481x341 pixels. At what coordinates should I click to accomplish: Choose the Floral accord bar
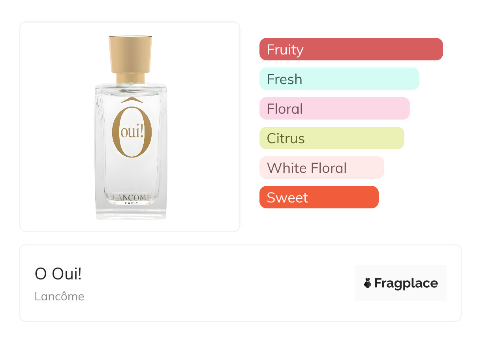pos(334,109)
